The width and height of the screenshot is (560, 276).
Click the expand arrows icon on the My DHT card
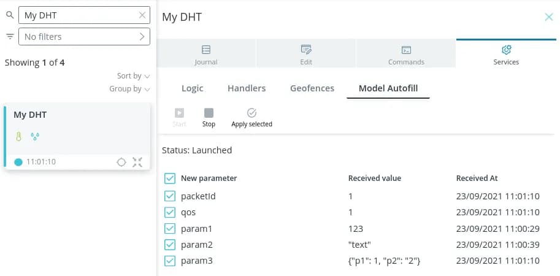[137, 162]
